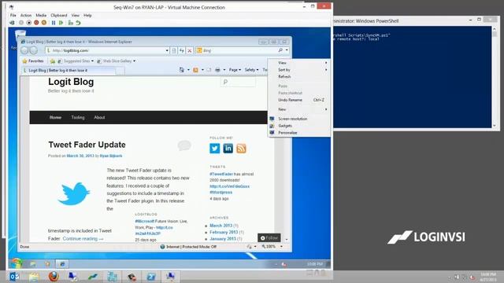Open the Media menu
Viewport: 504px width, 283px height.
coord(41,15)
